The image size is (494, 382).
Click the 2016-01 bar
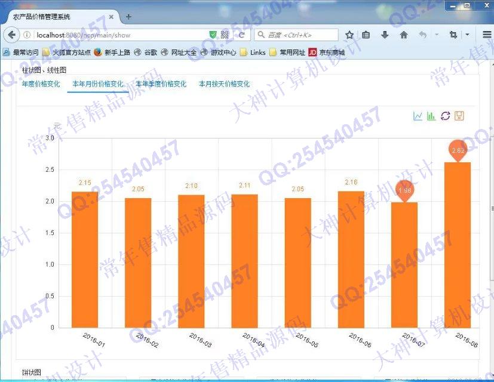click(85, 260)
